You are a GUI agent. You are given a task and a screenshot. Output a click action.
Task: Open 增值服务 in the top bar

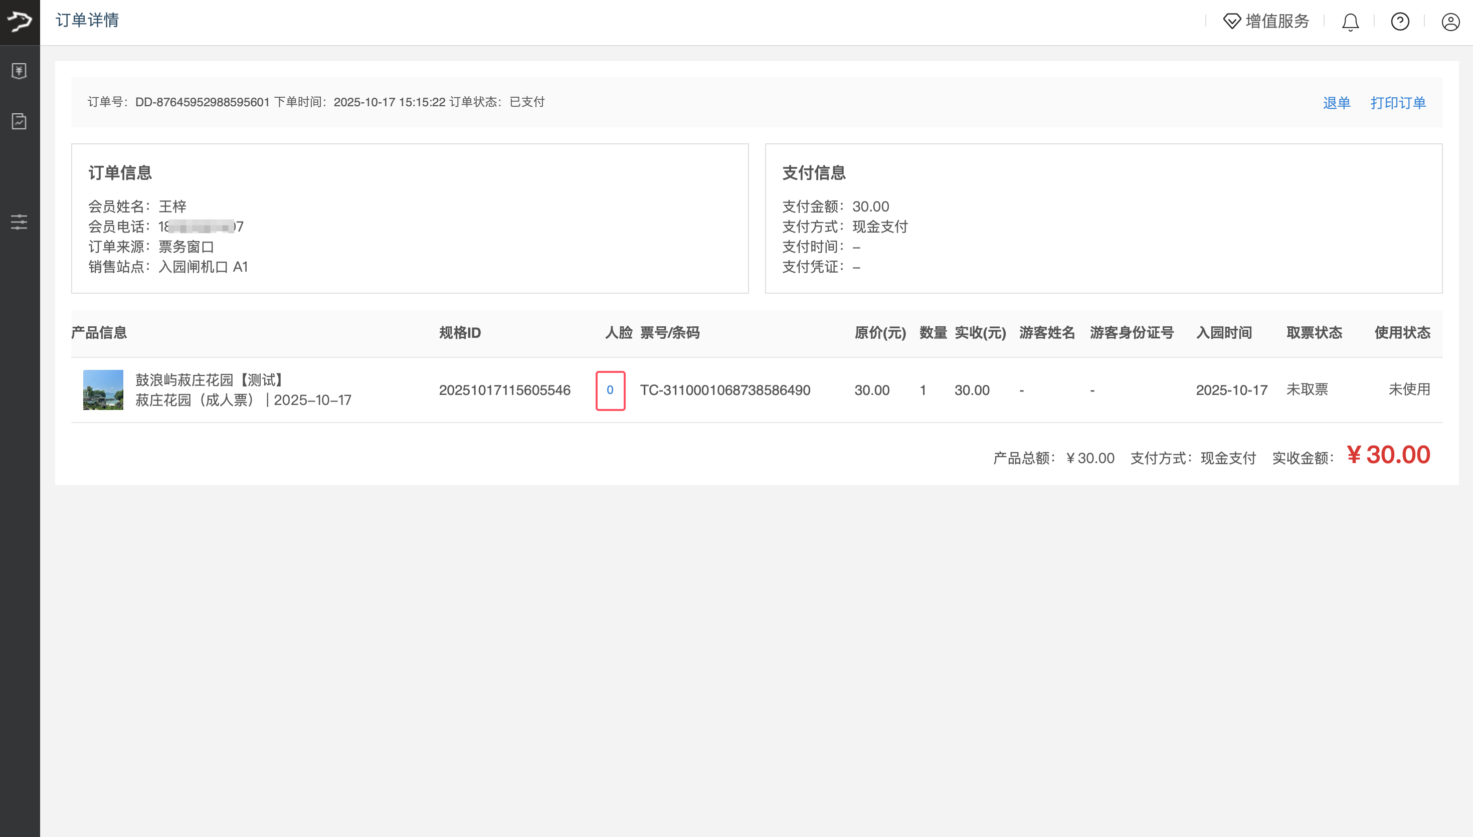(1277, 21)
